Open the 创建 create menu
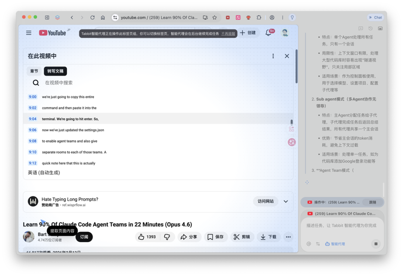 (248, 33)
